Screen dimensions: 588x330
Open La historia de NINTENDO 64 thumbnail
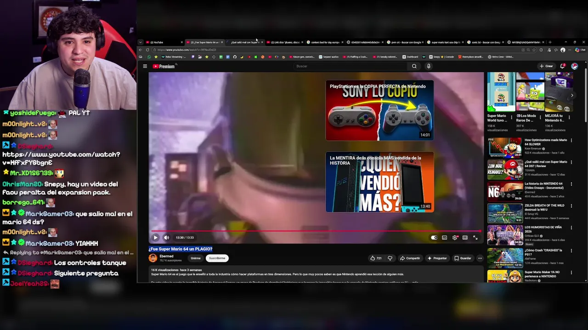click(x=505, y=192)
